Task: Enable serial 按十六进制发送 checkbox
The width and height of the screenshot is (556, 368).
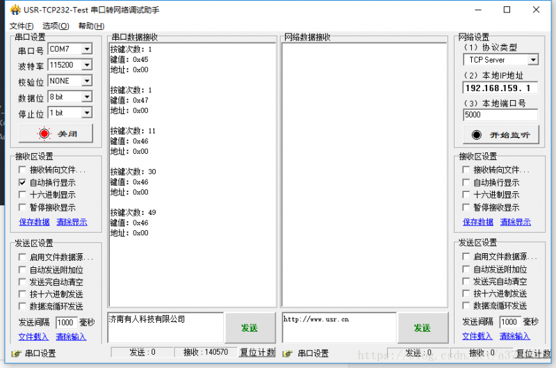Action: pos(22,294)
